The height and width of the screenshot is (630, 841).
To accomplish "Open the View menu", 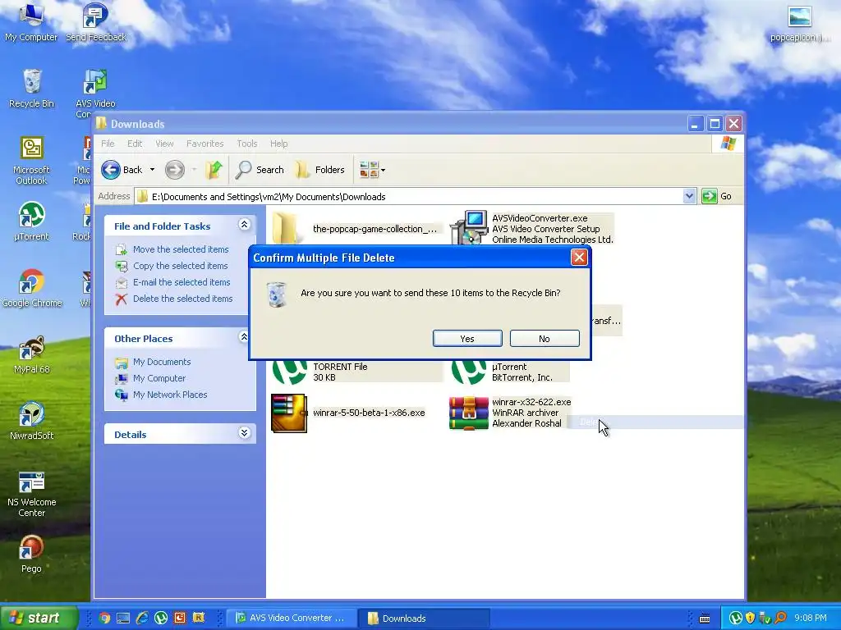I will coord(164,144).
